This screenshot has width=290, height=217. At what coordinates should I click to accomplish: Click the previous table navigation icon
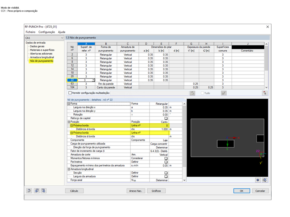click(x=37, y=191)
